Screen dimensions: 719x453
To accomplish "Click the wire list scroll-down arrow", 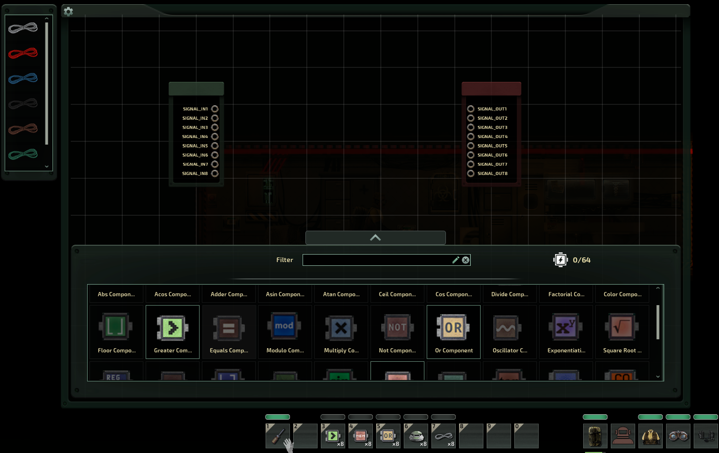I will click(47, 167).
